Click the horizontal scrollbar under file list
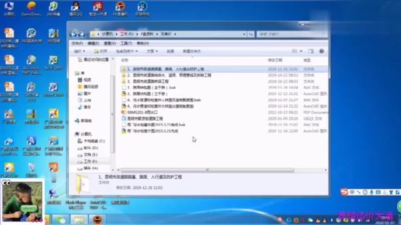This screenshot has height=225, width=401. pyautogui.click(x=207, y=170)
